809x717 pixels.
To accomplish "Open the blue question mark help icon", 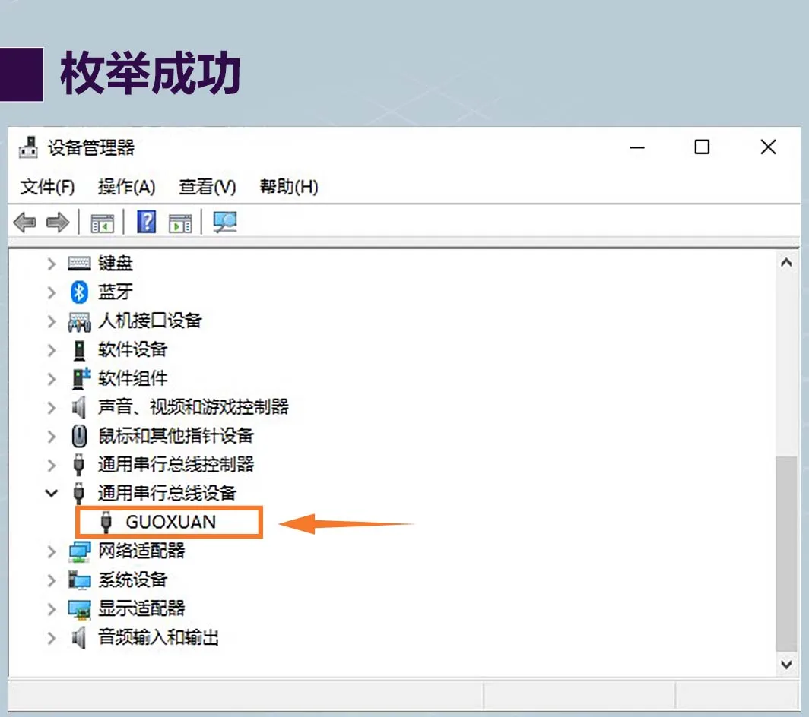I will pos(147,222).
